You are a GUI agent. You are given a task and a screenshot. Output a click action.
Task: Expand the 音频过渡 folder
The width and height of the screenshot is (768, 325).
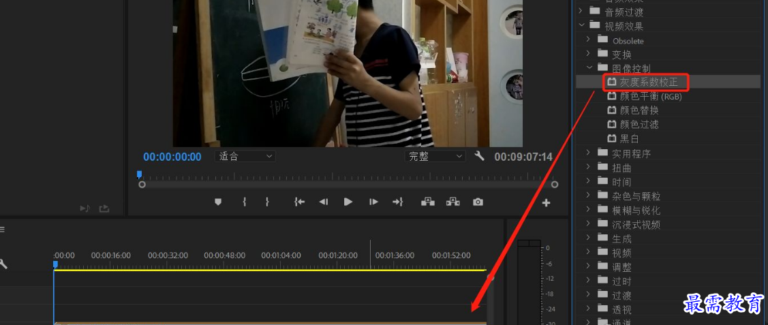pyautogui.click(x=581, y=11)
